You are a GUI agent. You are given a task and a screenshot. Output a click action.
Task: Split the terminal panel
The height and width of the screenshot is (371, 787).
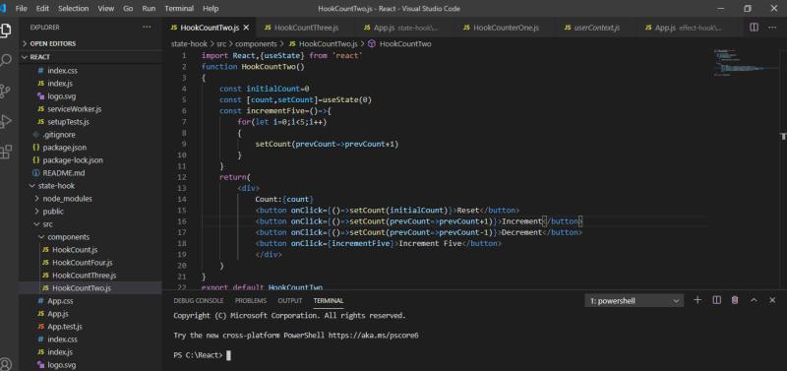pos(717,300)
